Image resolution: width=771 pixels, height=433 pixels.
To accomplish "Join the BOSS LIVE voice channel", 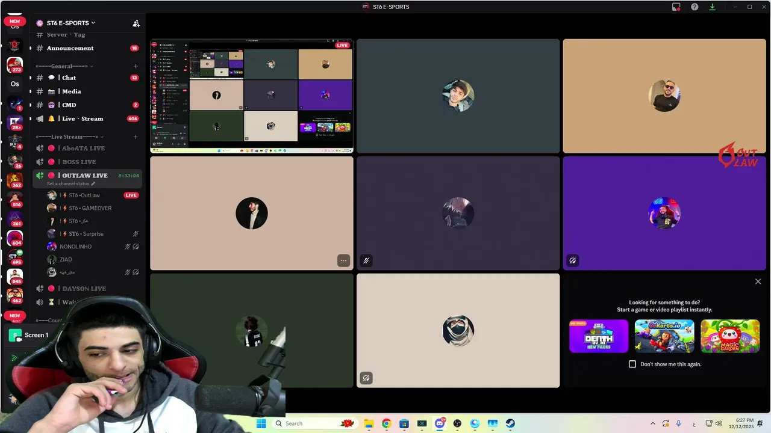I will coord(87,162).
